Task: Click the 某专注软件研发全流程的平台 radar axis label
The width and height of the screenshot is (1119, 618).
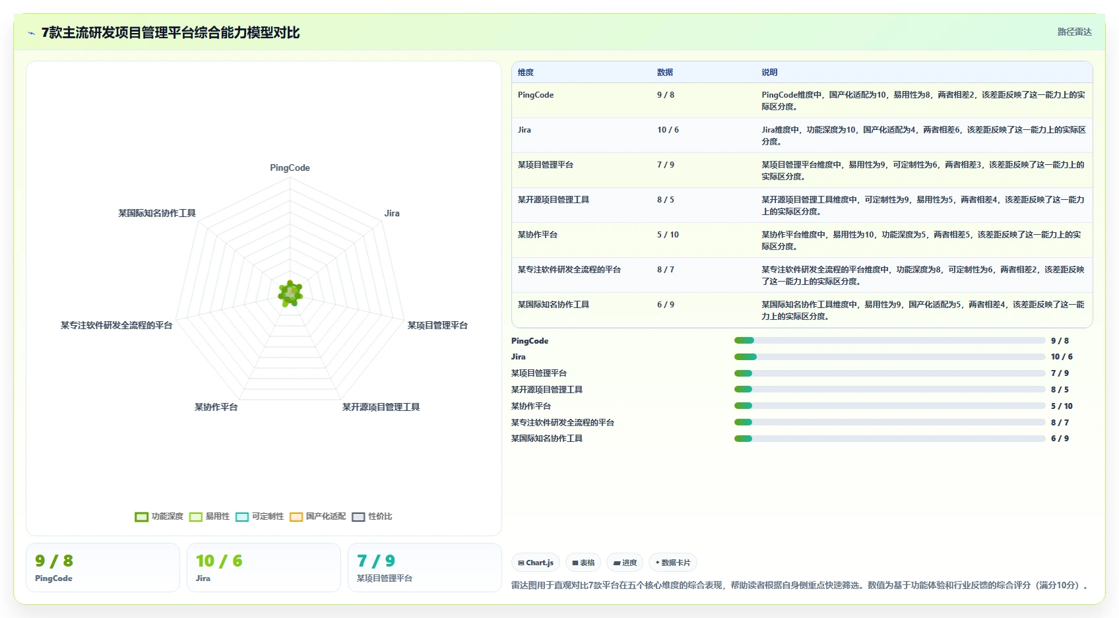Action: pos(116,325)
